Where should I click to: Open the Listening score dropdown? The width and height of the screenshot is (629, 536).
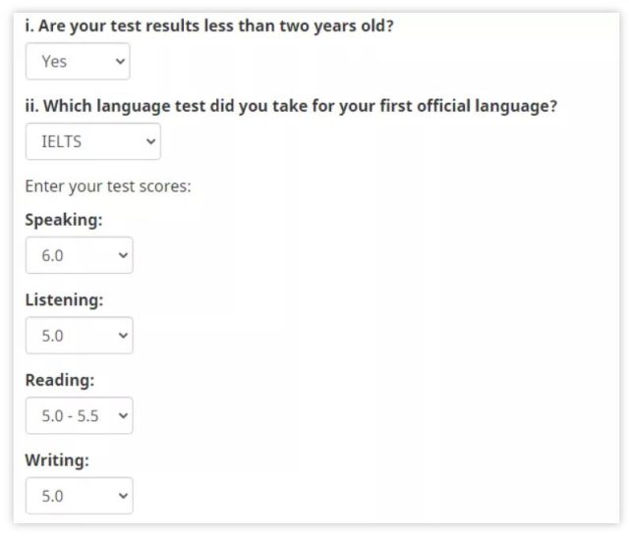click(79, 336)
